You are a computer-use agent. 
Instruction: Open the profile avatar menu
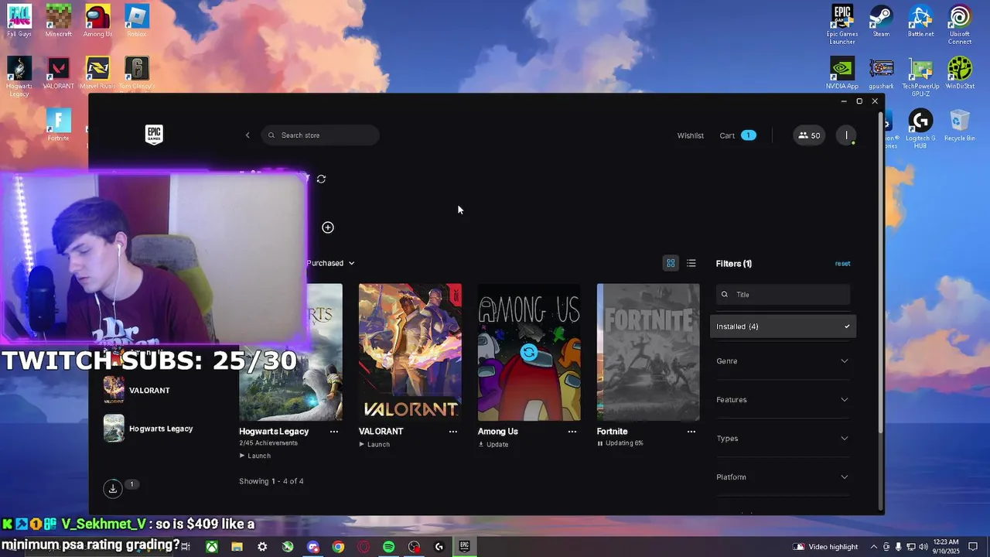tap(846, 135)
